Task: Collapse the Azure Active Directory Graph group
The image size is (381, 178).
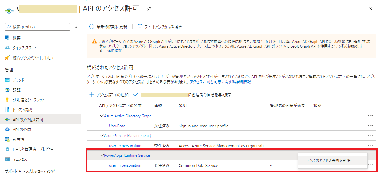Action: point(102,116)
